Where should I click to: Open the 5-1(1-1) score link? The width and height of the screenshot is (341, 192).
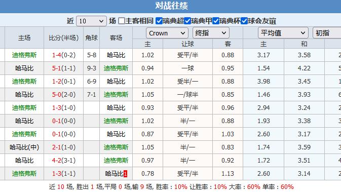coord(63,68)
